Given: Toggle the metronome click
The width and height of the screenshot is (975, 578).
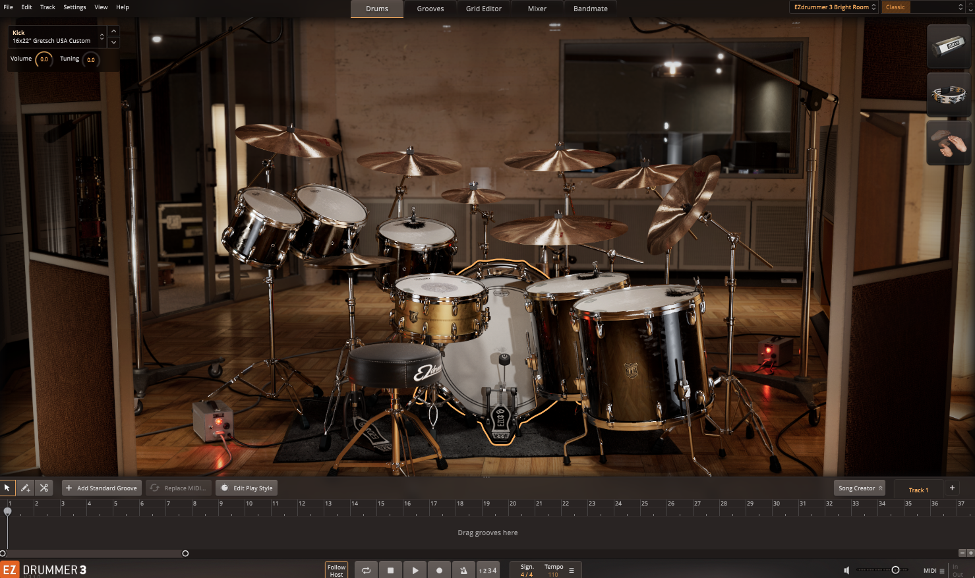Looking at the screenshot, I should coord(463,570).
